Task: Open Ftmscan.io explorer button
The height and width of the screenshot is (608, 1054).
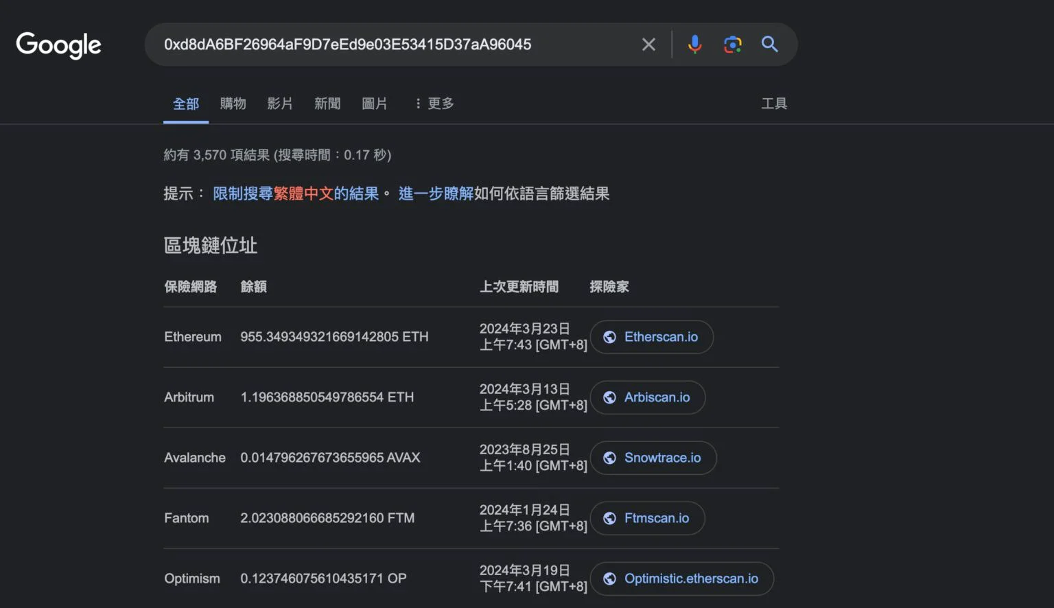Action: 648,518
